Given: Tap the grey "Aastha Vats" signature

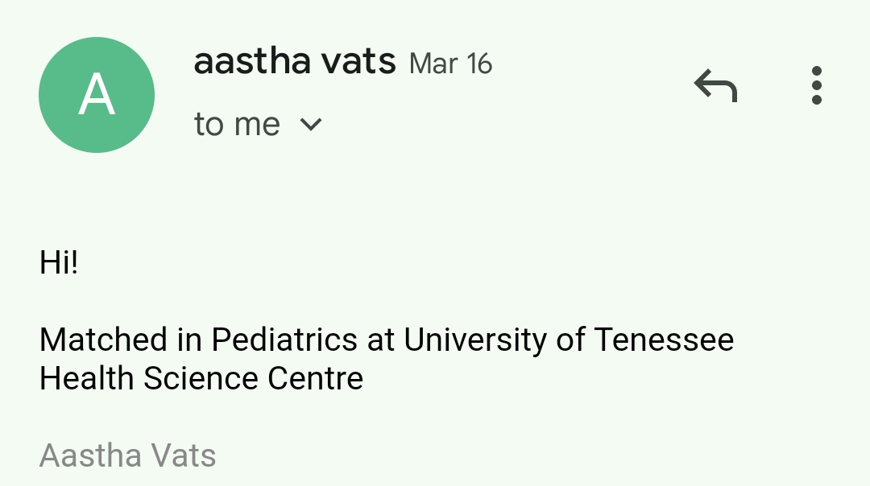Looking at the screenshot, I should (127, 455).
